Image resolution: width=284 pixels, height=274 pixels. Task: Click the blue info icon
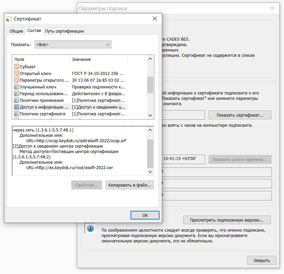tap(90, 228)
